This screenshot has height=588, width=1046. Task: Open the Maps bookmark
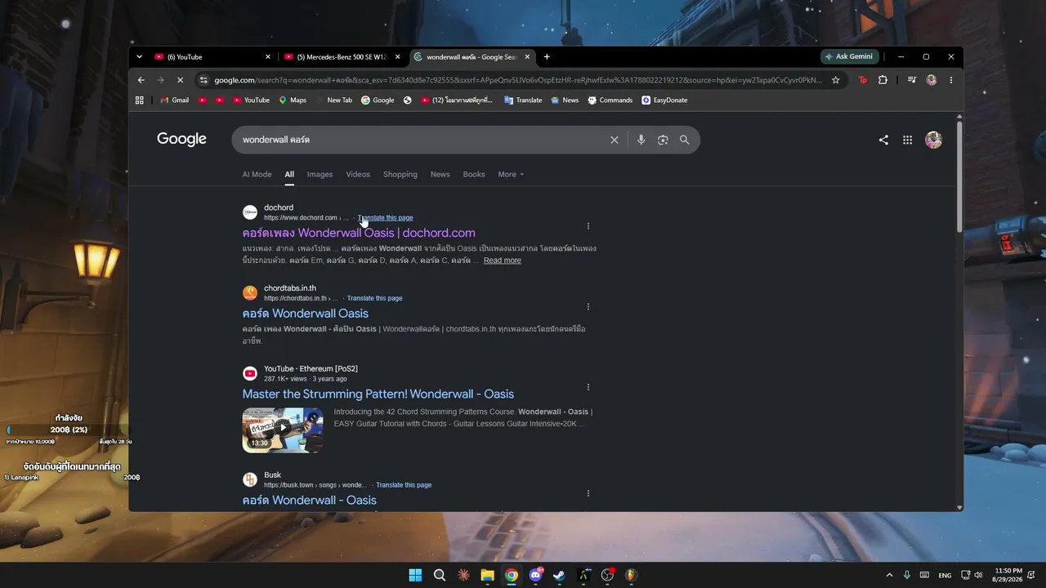point(293,100)
